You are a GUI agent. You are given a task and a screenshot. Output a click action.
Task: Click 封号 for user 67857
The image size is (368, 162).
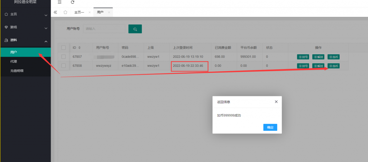[303, 57]
